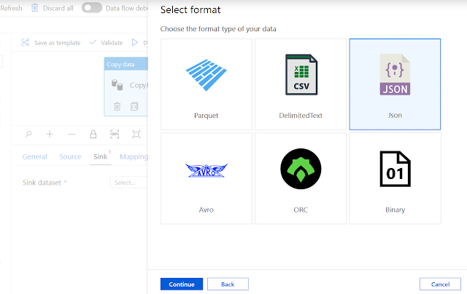Click the zoom in plus icon
Image resolution: width=467 pixels, height=294 pixels.
pos(50,134)
